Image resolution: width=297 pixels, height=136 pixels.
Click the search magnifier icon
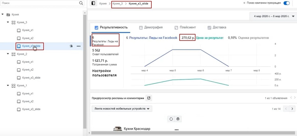(81, 3)
